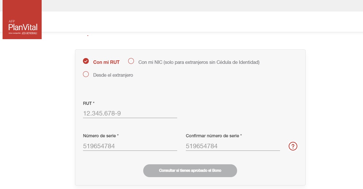The width and height of the screenshot is (363, 189).
Task: Click the 'AFP' text atop the logo
Action: pyautogui.click(x=12, y=21)
